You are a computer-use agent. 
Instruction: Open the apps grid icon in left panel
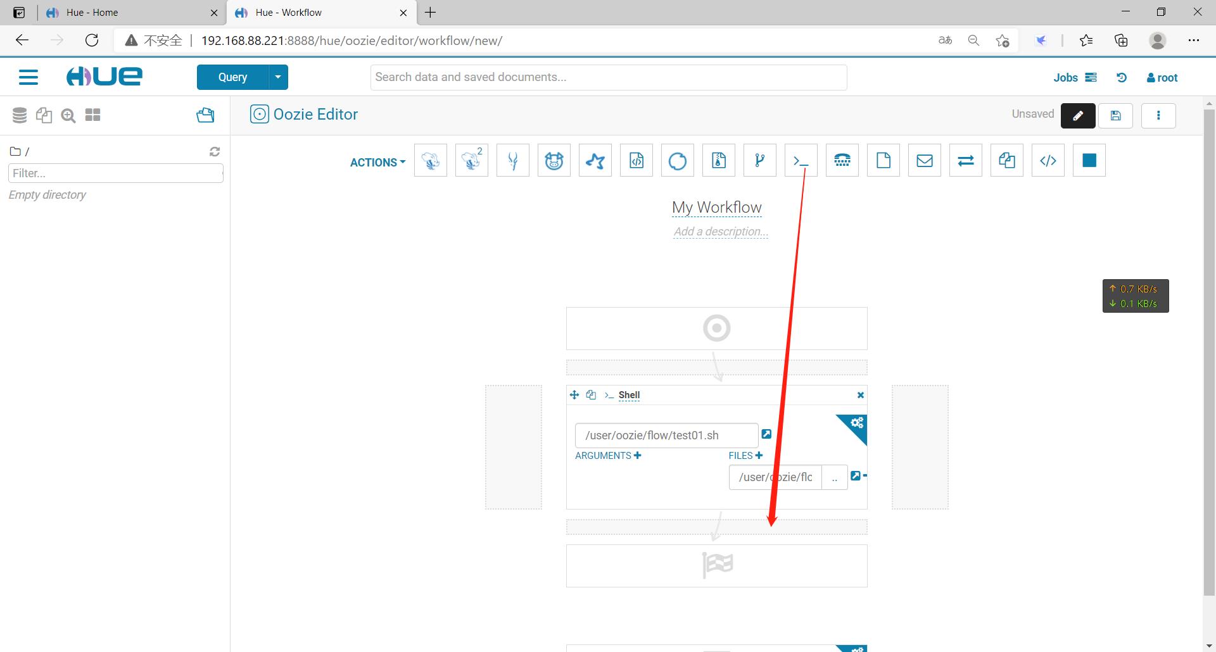pyautogui.click(x=93, y=115)
